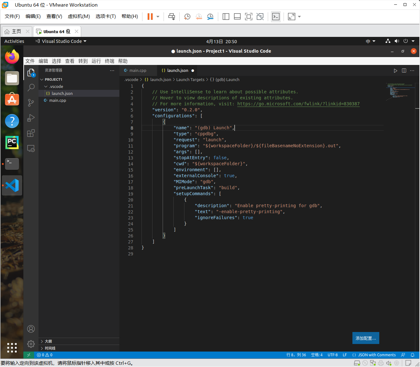Viewport: 420px width, 367px height.
Task: Open the clock 4月13日 20:50 calendar
Action: pyautogui.click(x=221, y=42)
